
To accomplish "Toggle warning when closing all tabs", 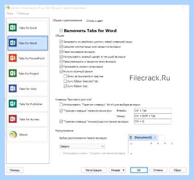I will (x=61, y=62).
